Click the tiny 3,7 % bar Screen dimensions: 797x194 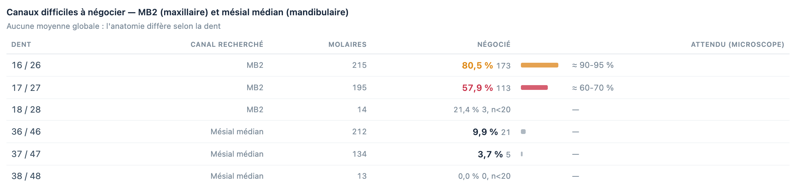tap(522, 154)
